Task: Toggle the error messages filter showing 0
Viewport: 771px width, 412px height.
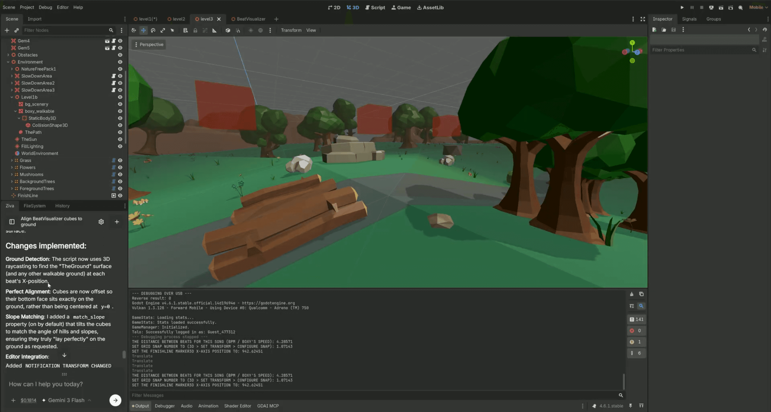Action: pyautogui.click(x=636, y=330)
